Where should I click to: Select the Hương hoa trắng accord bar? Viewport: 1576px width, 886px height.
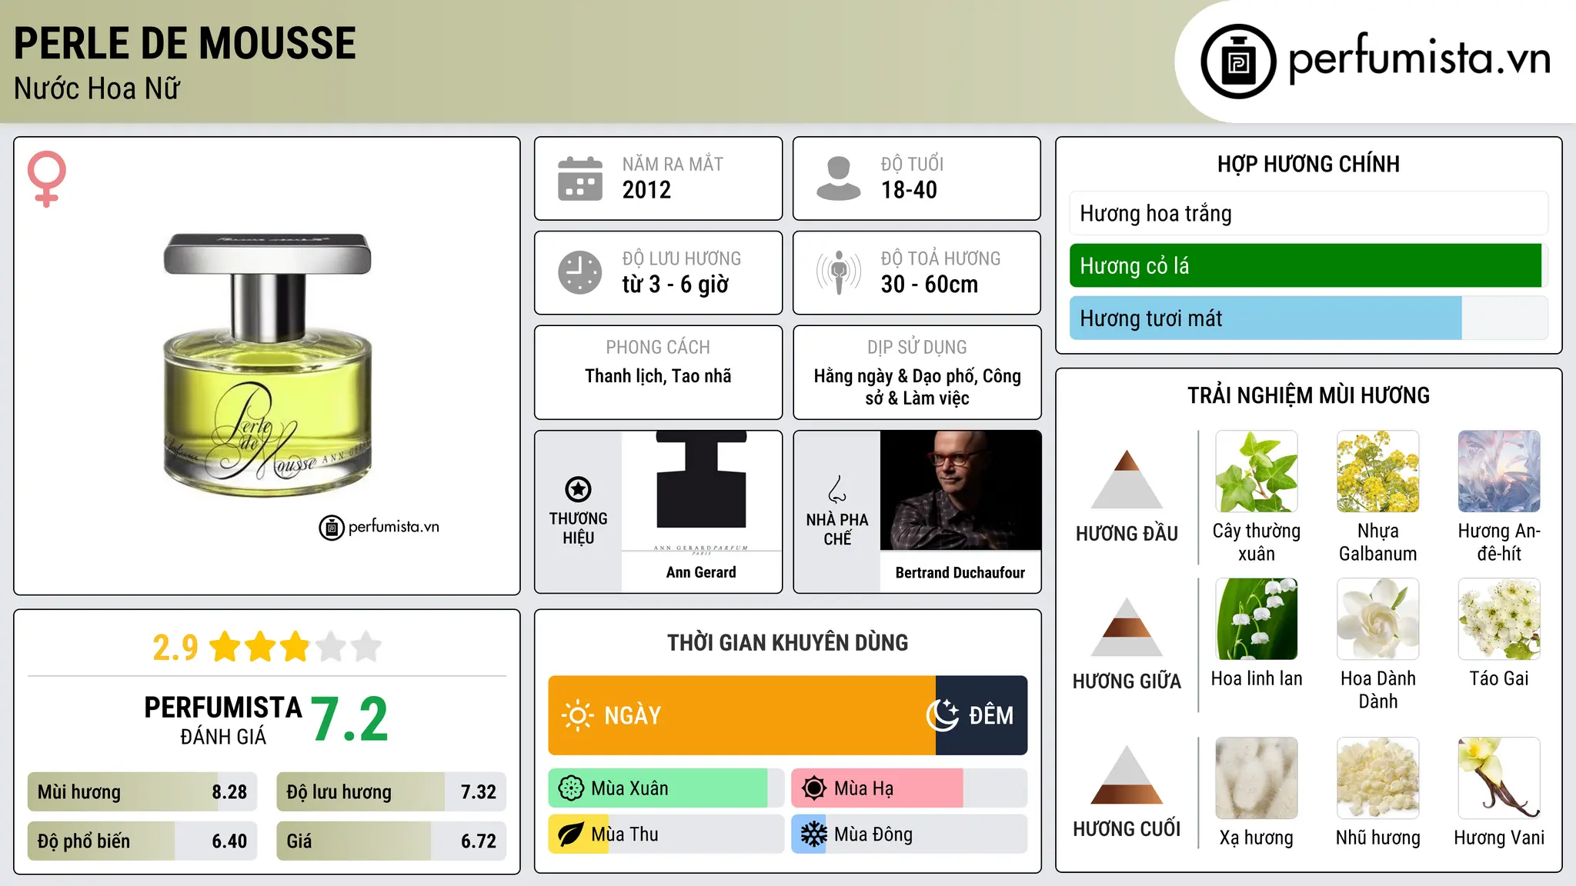[x=1309, y=213]
